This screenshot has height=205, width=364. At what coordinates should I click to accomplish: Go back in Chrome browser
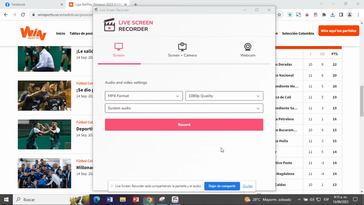click(x=6, y=15)
